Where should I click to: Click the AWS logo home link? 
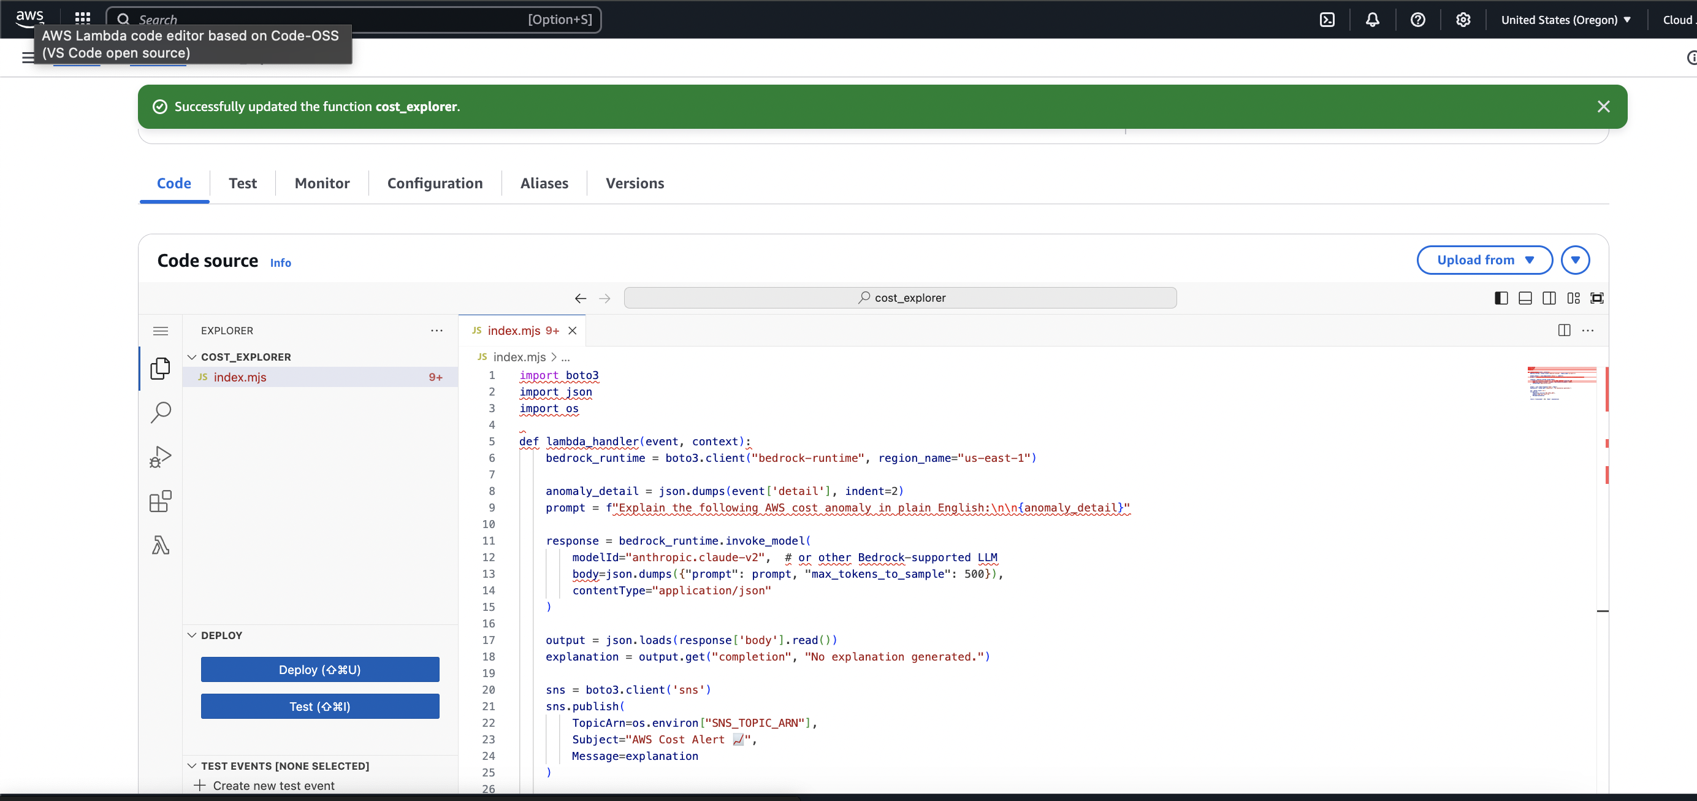(29, 18)
